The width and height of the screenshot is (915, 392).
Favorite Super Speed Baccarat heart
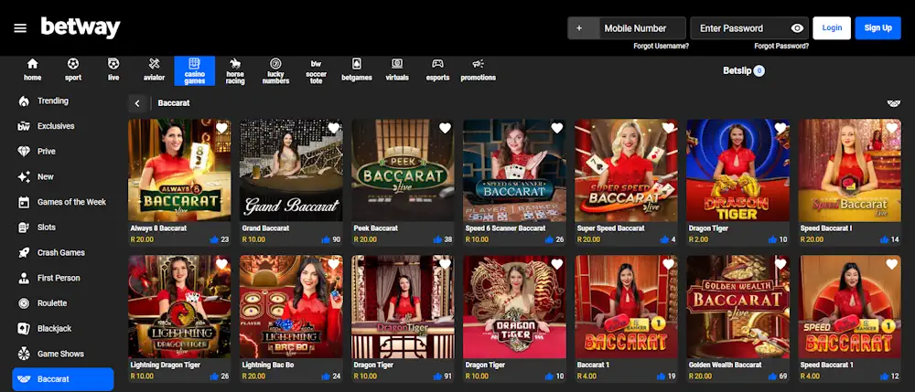[x=669, y=128]
